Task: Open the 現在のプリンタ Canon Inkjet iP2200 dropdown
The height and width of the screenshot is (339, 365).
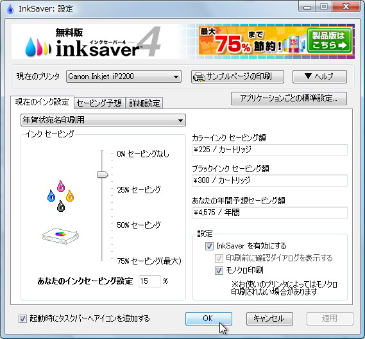Action: pos(124,76)
